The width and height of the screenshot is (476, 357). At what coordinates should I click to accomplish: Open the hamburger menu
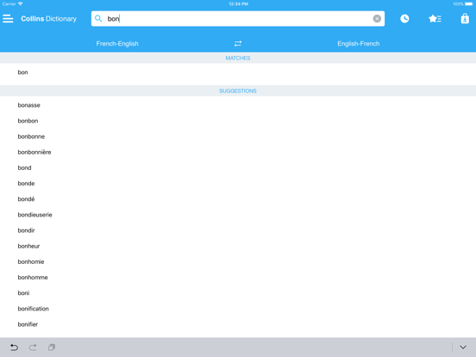tap(8, 19)
